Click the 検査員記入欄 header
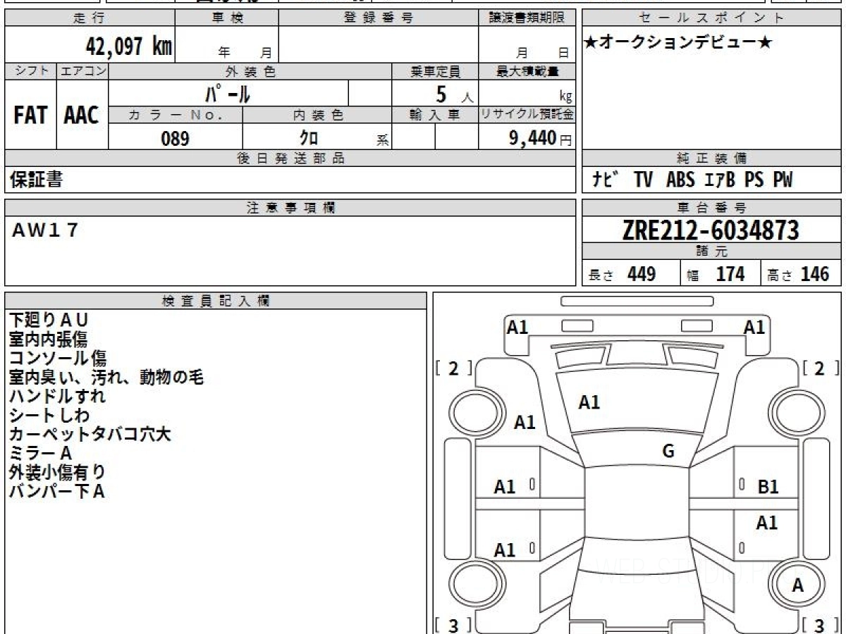 pos(216,300)
